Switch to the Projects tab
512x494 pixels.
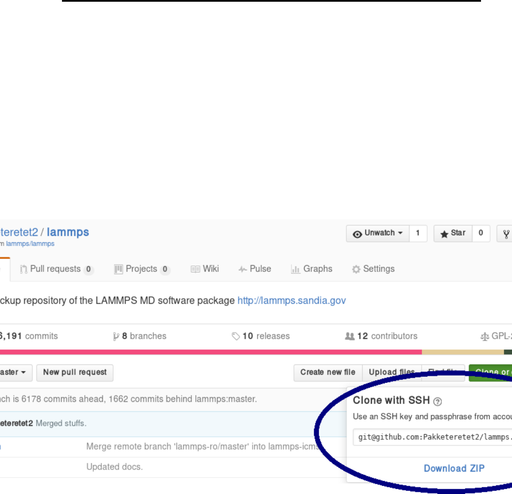click(x=142, y=269)
